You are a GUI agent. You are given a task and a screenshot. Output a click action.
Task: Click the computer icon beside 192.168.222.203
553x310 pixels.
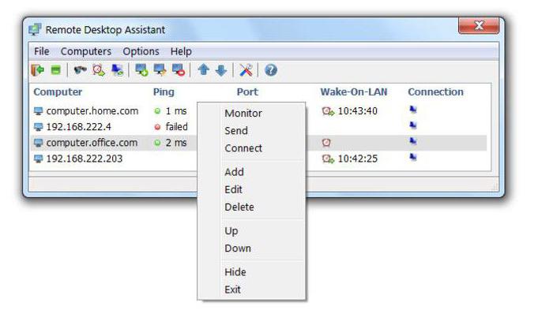[x=38, y=159]
